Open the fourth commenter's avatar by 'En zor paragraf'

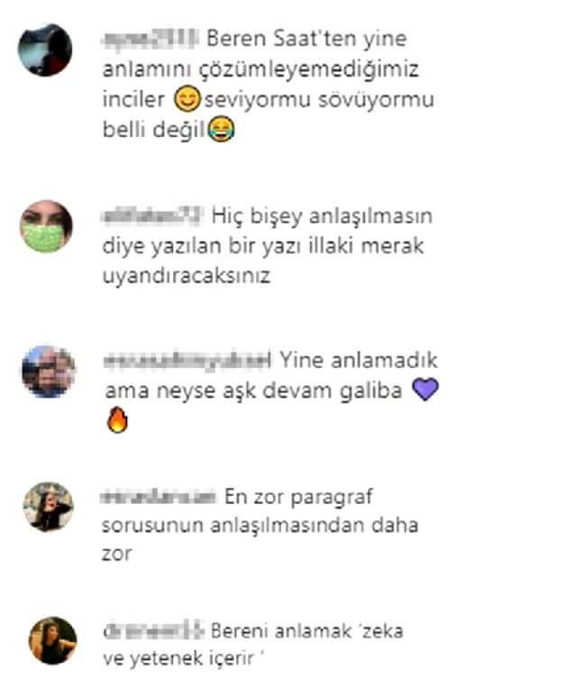(x=49, y=507)
